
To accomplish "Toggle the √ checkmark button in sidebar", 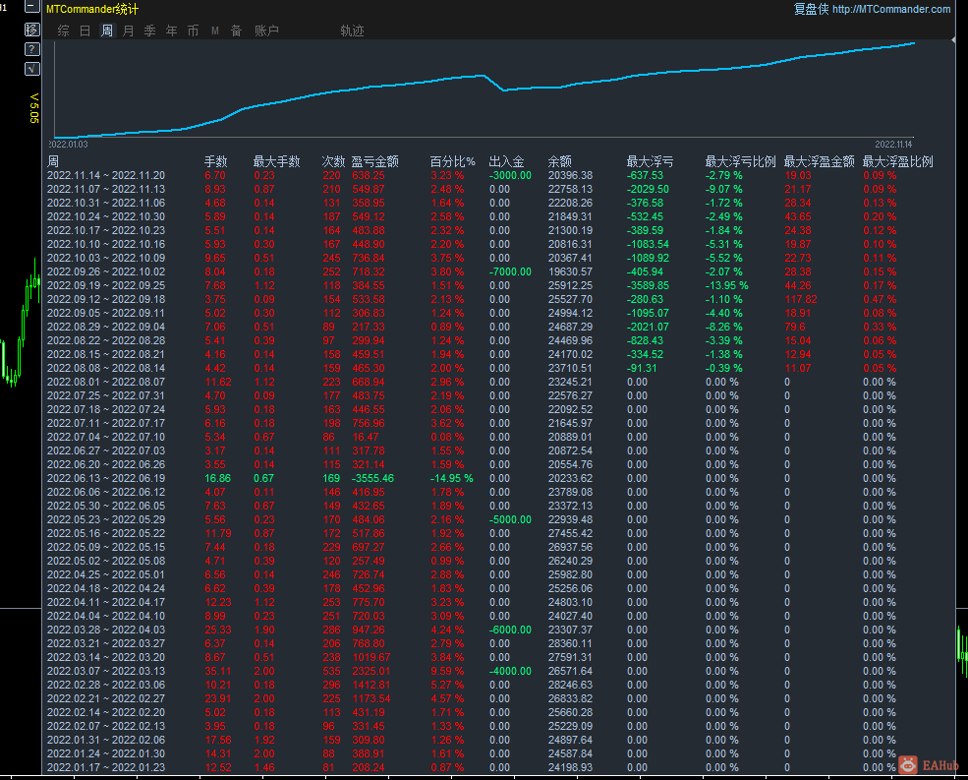I will click(x=31, y=69).
